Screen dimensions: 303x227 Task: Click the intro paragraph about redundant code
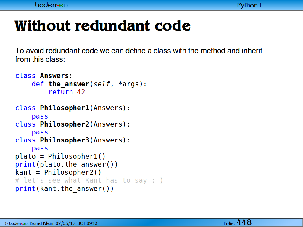click(138, 55)
